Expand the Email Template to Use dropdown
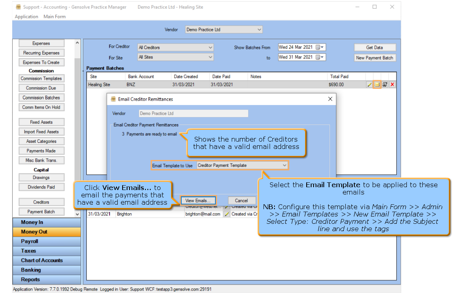 [284, 166]
